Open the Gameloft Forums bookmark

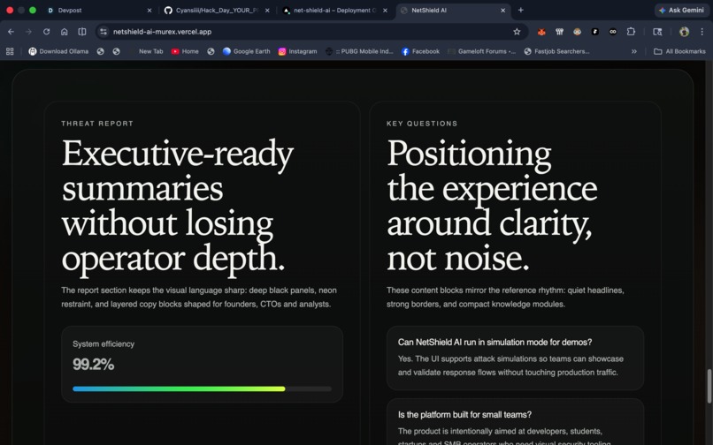(x=481, y=51)
